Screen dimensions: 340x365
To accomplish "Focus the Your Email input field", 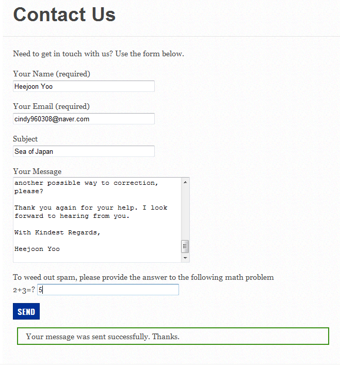I will (84, 119).
